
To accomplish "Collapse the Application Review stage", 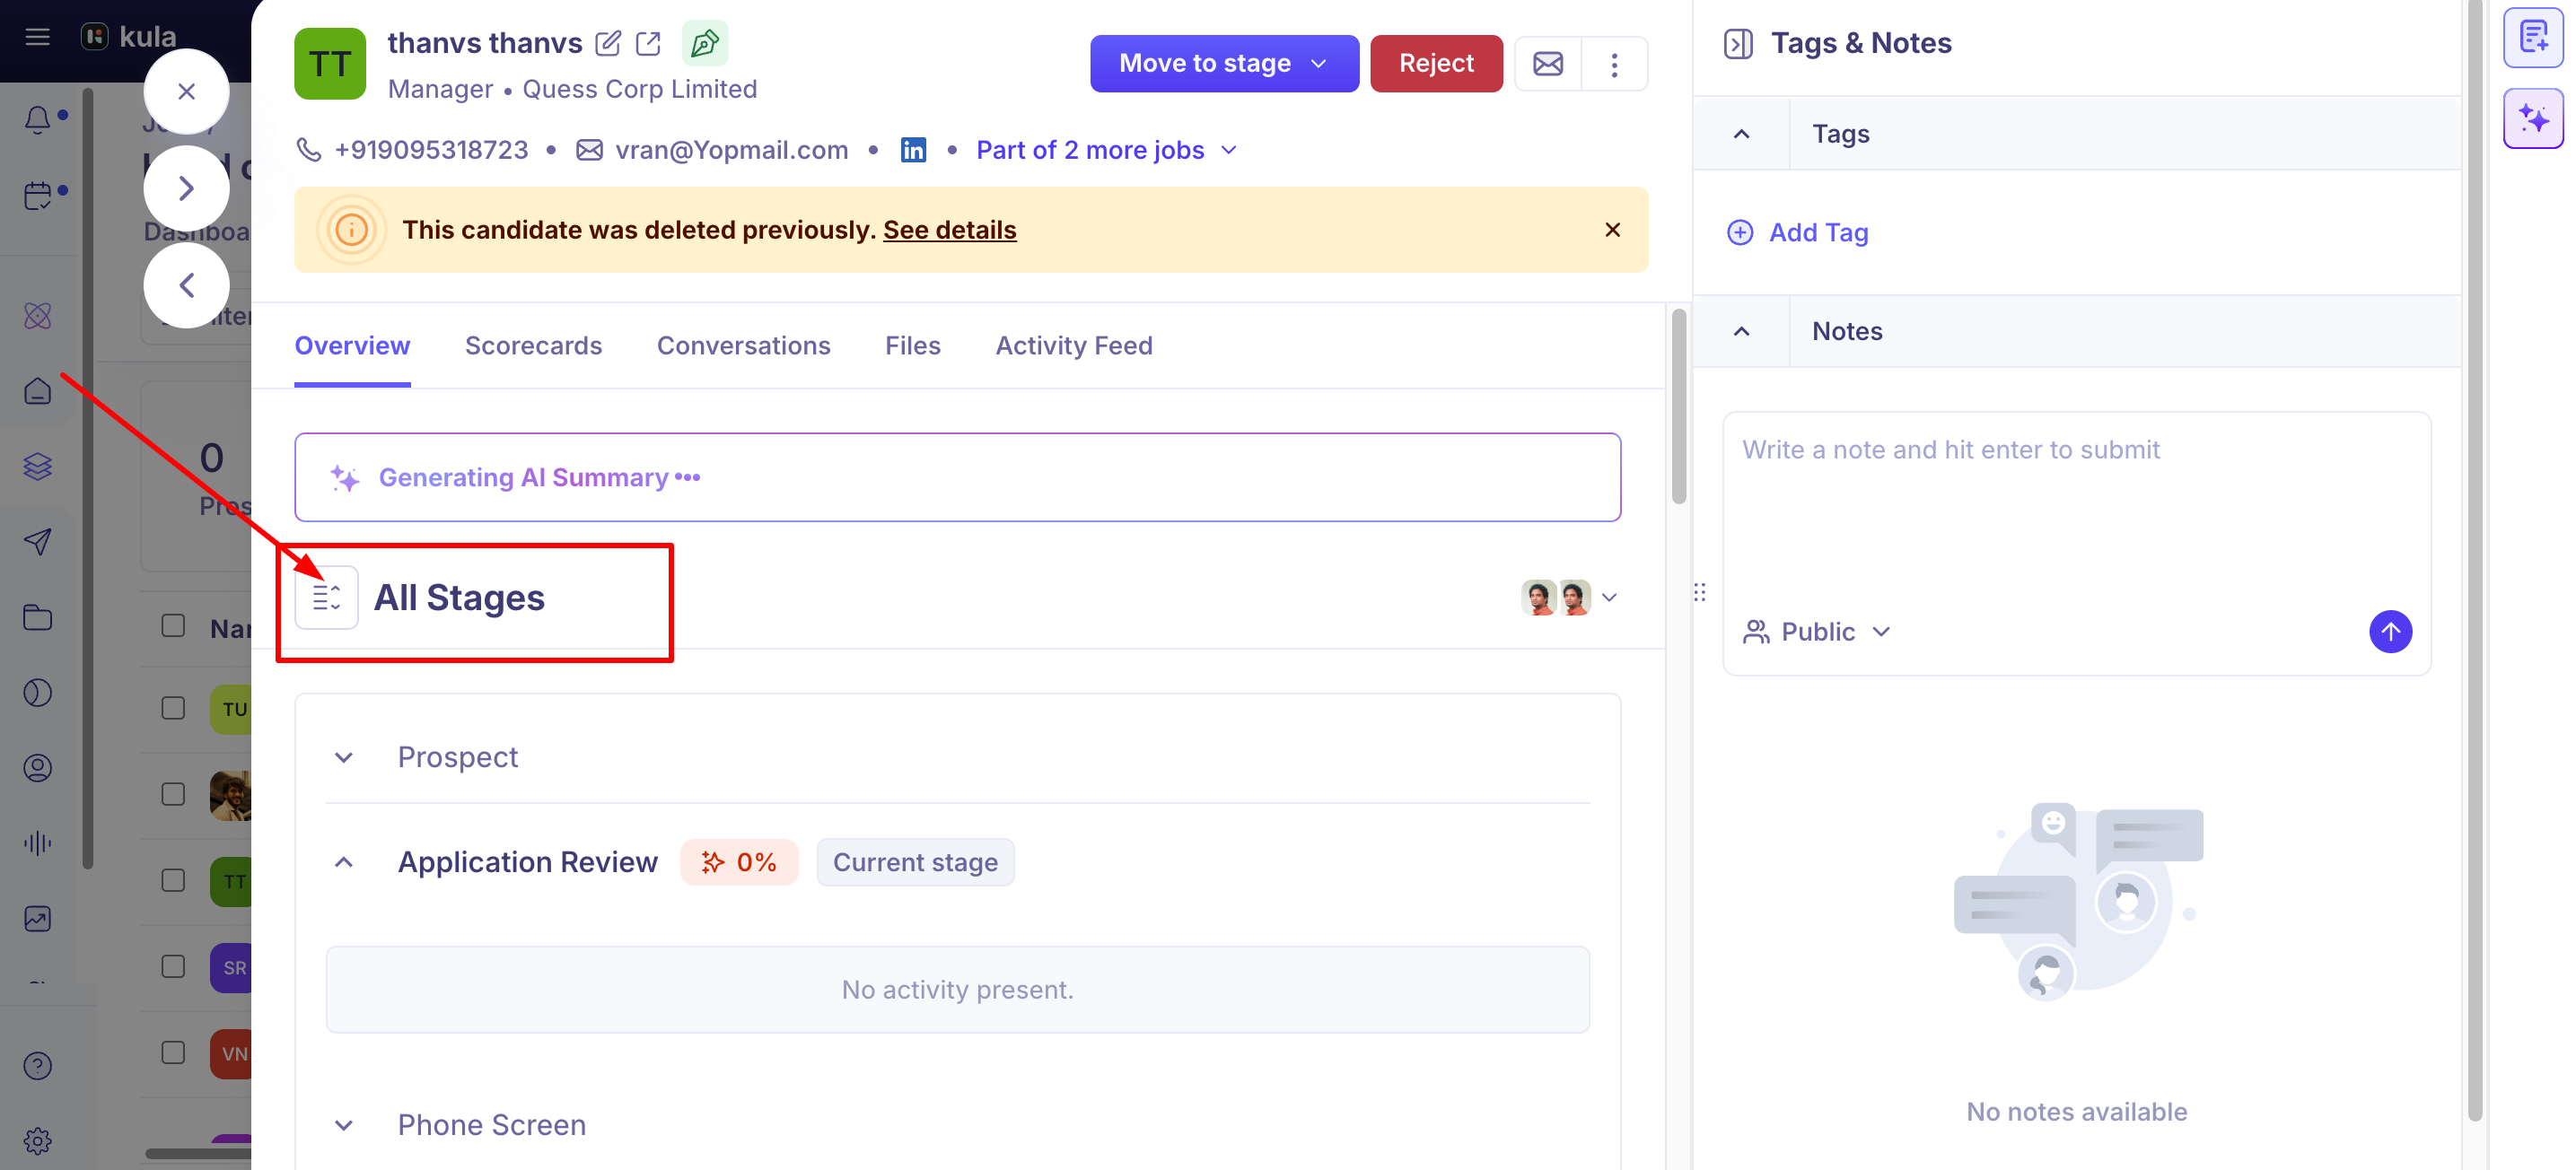I will 344,862.
